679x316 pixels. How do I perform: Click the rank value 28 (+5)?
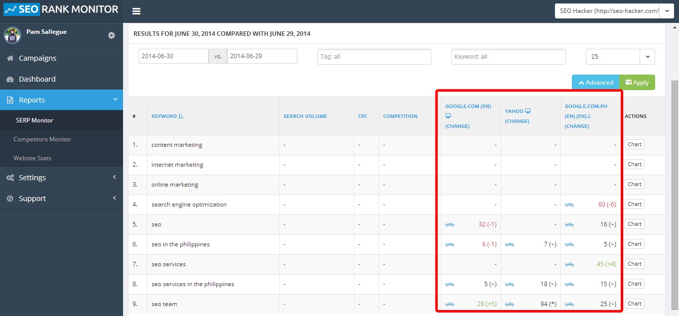pyautogui.click(x=487, y=304)
